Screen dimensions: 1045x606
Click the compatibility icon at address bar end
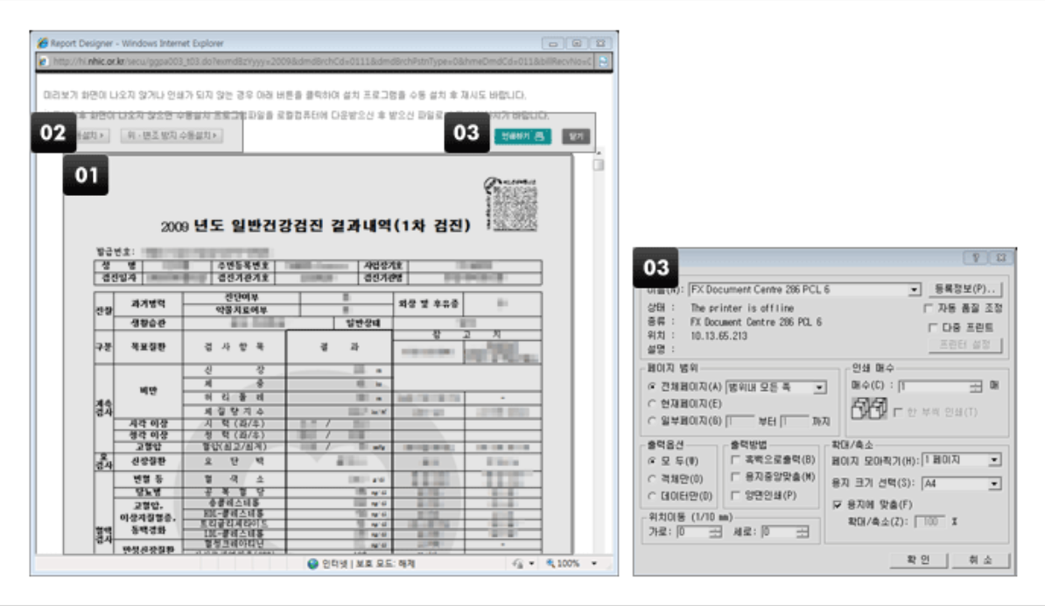(x=603, y=61)
